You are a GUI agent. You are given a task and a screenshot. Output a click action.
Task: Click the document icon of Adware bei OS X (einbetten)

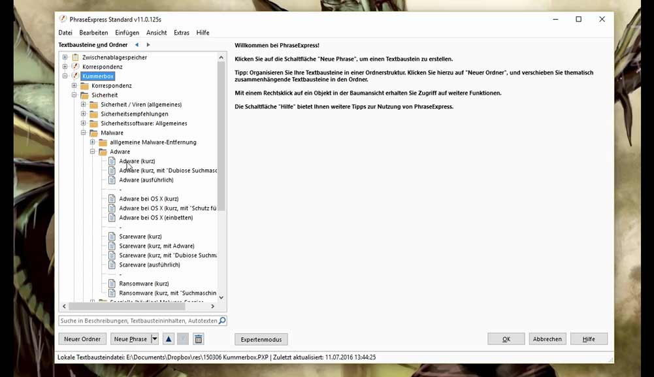point(112,218)
